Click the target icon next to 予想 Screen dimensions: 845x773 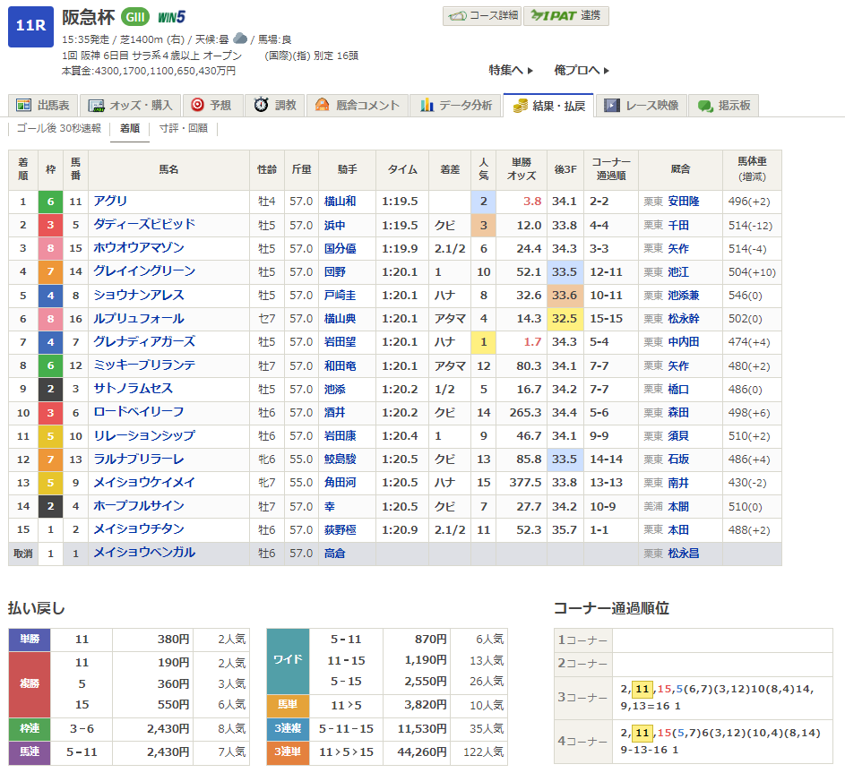(197, 106)
